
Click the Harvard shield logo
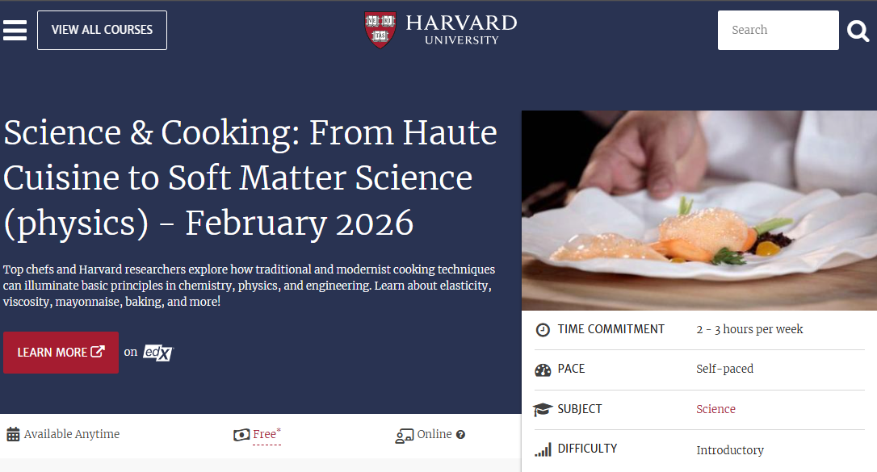pos(380,29)
